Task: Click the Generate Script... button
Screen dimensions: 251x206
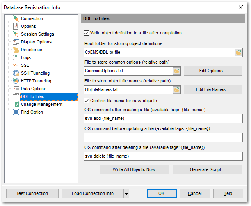Action: pyautogui.click(x=207, y=169)
